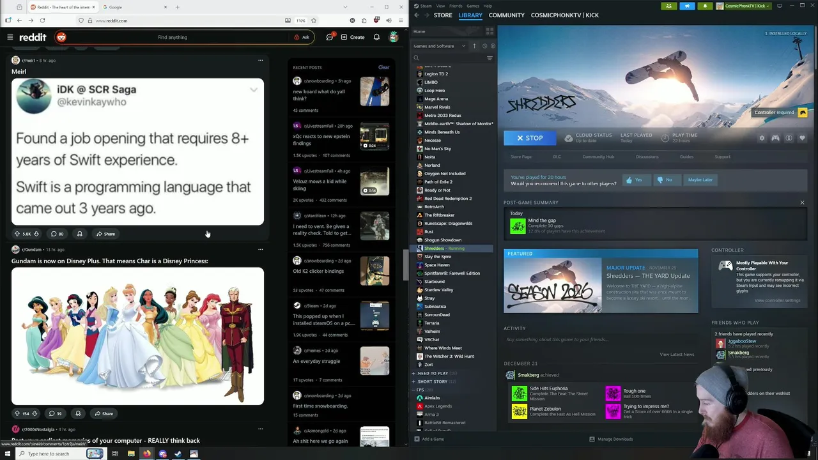Open 'new board what do yall think?' recent post
The image size is (818, 460).
pos(319,95)
